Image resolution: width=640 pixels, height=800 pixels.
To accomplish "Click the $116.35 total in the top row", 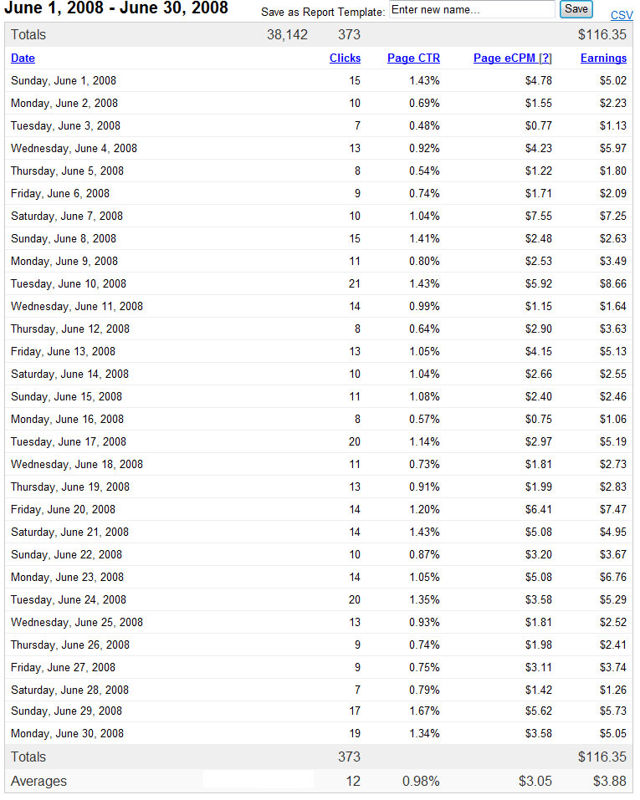I will (602, 35).
